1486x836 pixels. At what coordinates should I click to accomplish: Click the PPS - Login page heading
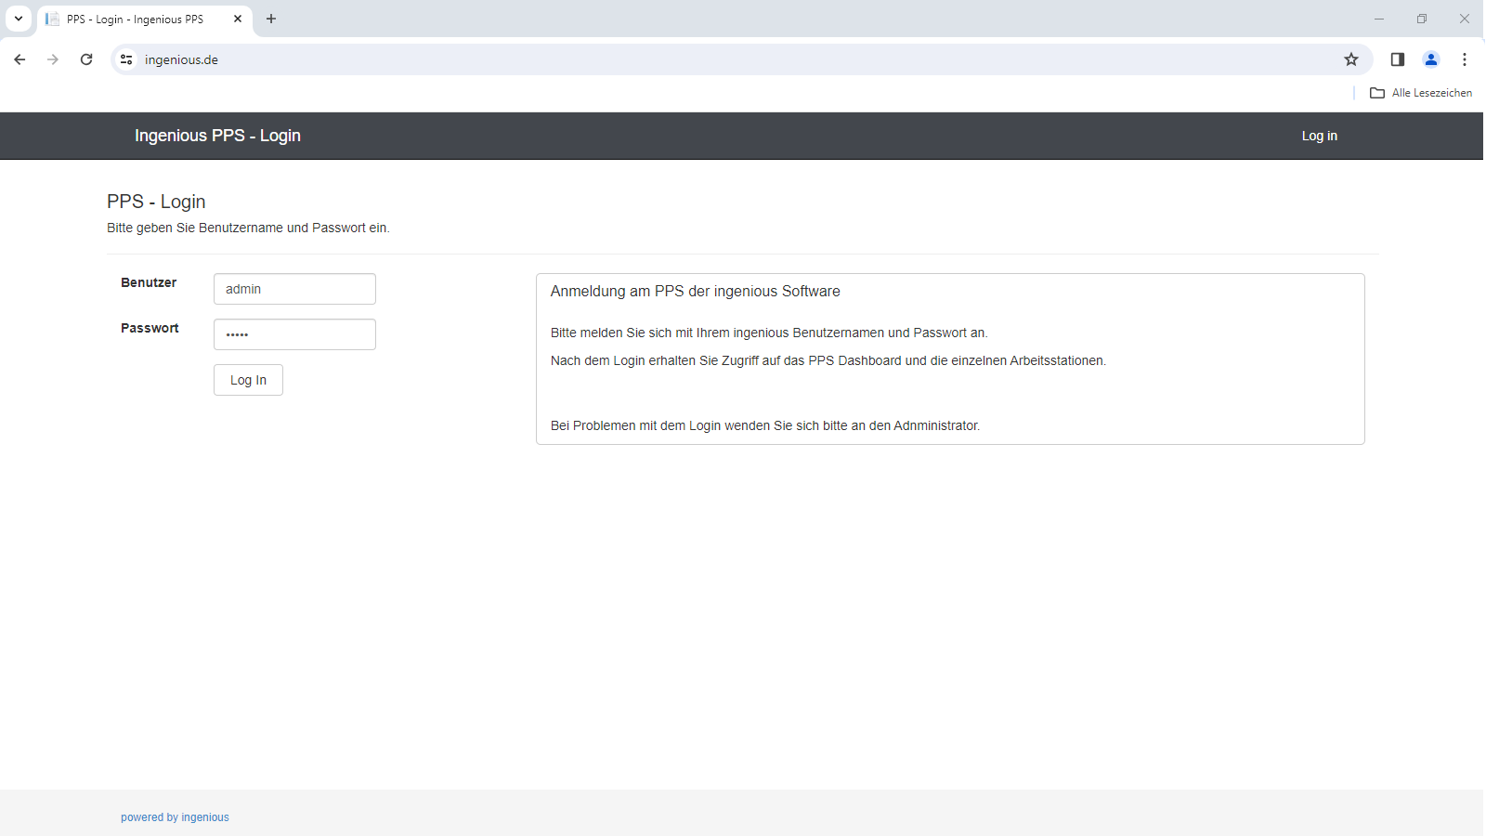click(x=156, y=202)
